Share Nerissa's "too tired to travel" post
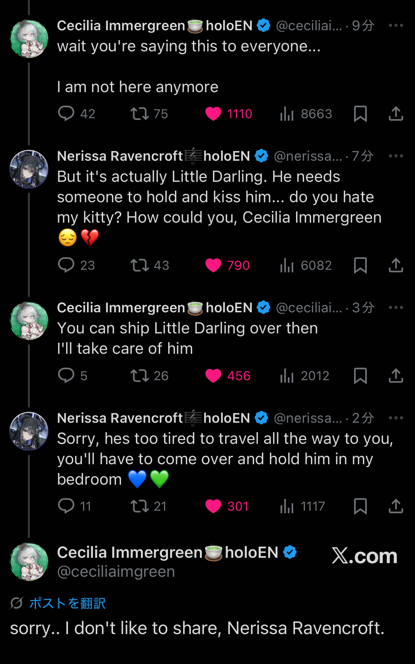The image size is (415, 664). coord(396,506)
